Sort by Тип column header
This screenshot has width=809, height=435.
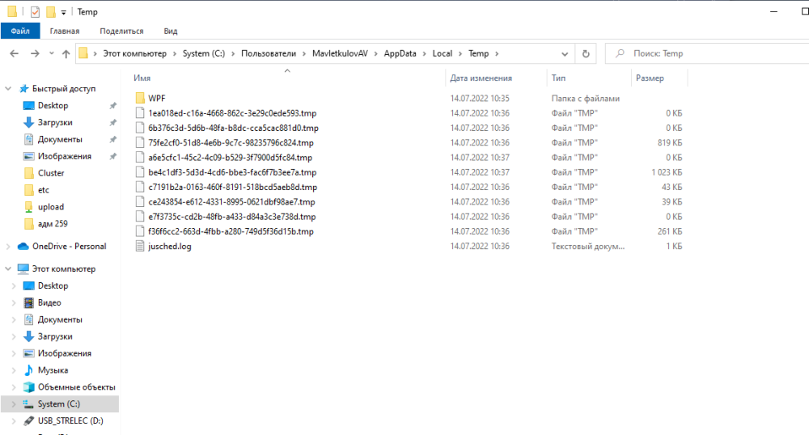point(558,78)
